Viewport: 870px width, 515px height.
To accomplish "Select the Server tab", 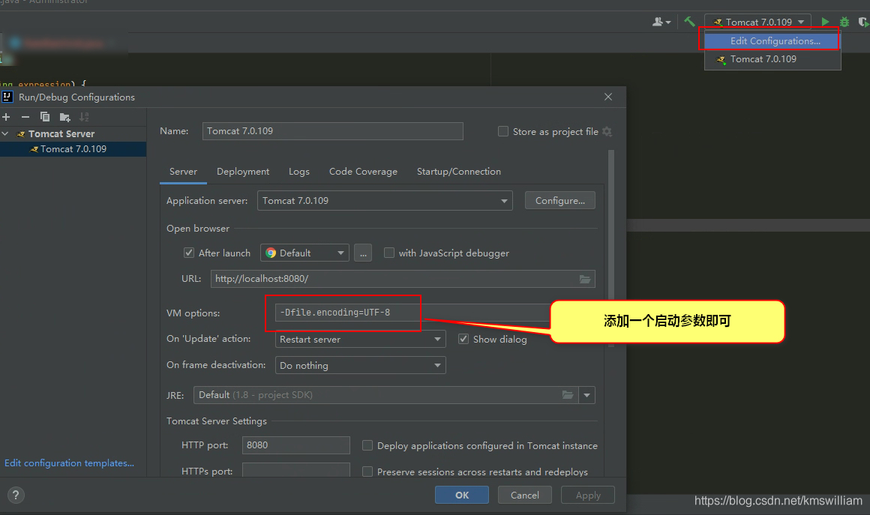I will [183, 172].
